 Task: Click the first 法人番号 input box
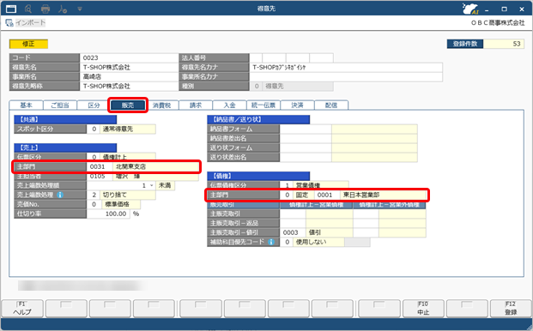pyautogui.click(x=256, y=57)
